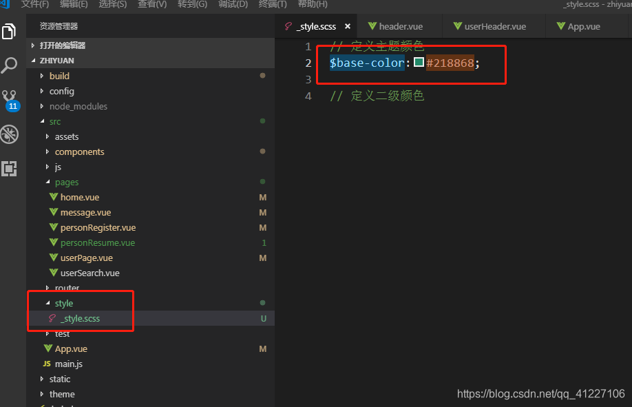Viewport: 632px width, 407px height.
Task: Click the 资源管理器 panel title
Action: (x=59, y=26)
